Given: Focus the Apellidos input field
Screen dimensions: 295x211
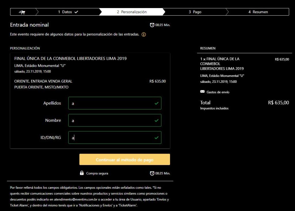Looking at the screenshot, I should click(115, 103).
